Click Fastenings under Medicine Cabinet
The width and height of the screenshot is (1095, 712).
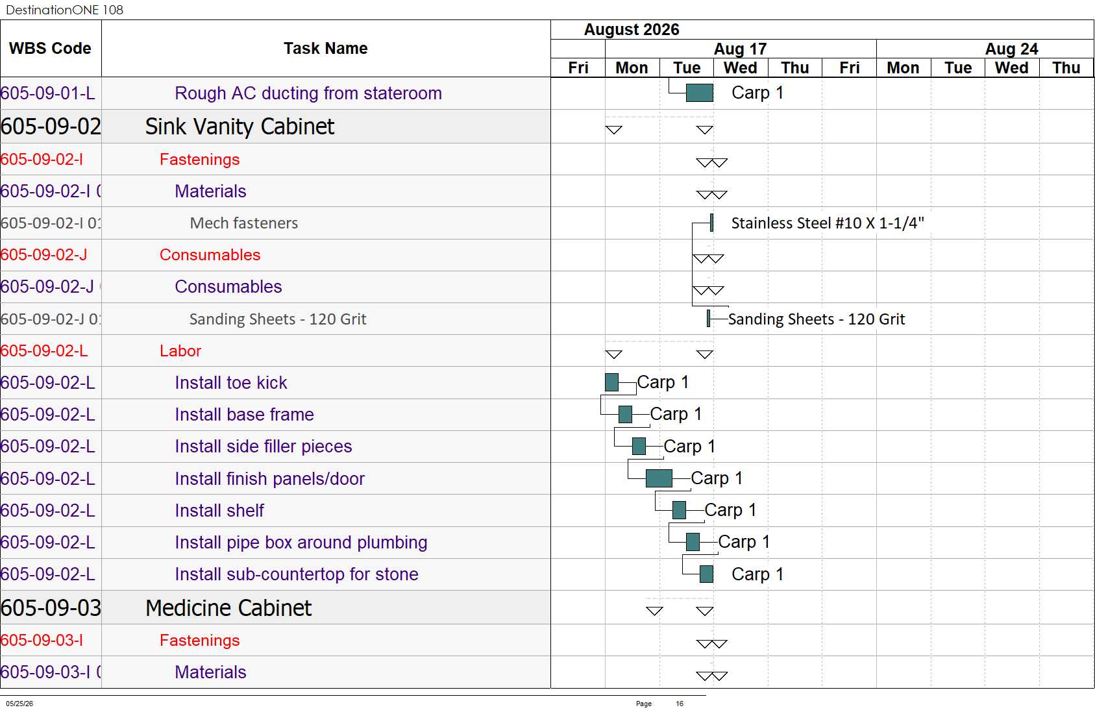coord(200,641)
